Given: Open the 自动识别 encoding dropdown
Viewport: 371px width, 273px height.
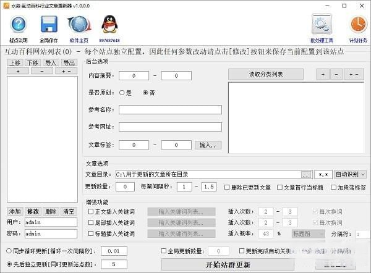Looking at the screenshot, I should click(350, 174).
